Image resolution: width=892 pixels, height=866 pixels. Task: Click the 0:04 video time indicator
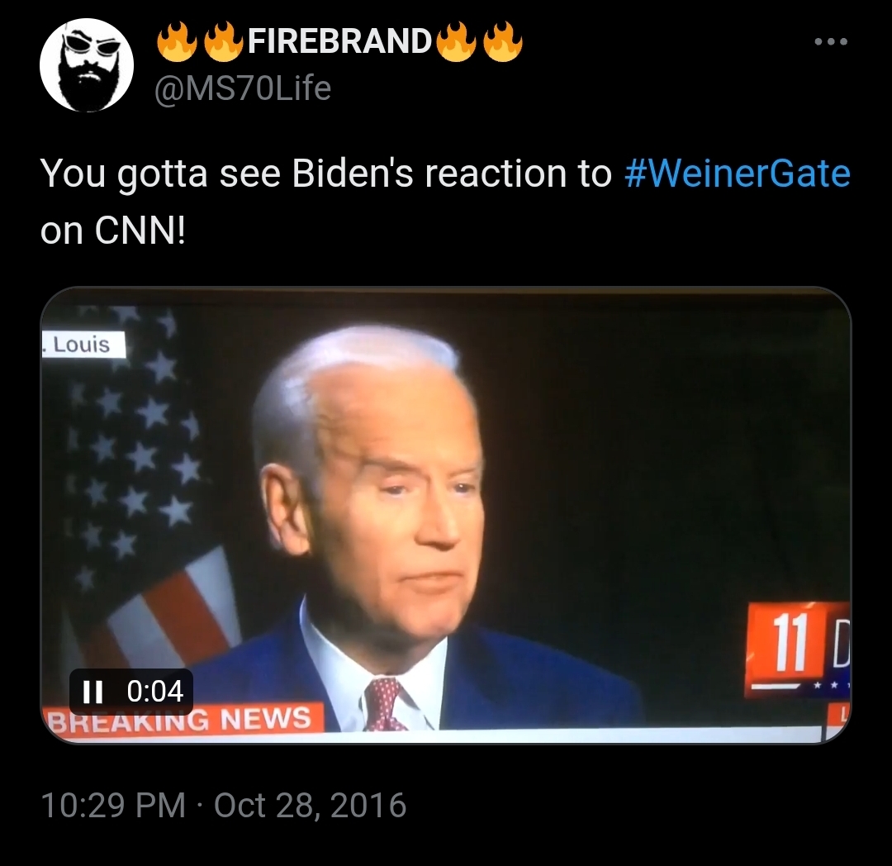click(x=154, y=692)
